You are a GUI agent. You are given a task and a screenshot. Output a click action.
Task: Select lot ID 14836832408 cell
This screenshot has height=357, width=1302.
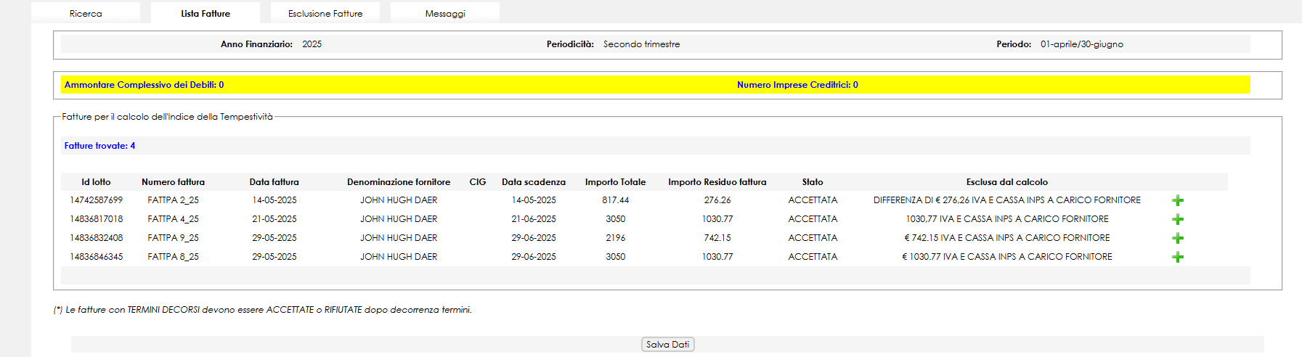97,238
